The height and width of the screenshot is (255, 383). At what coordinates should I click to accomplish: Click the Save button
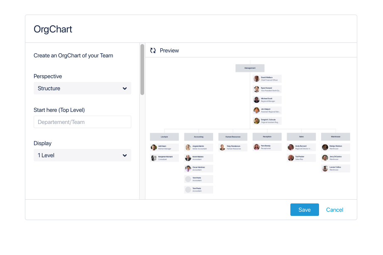click(304, 210)
